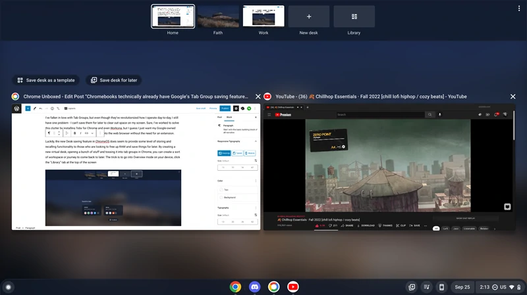Click Save desk as a template
The width and height of the screenshot is (527, 295).
click(46, 80)
